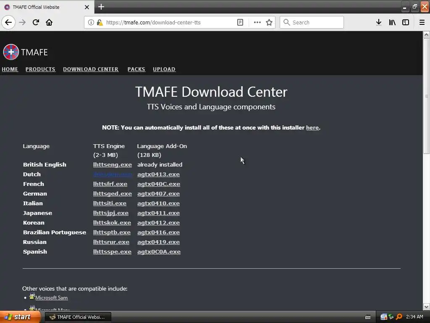Open the Microsoft Sam voice link
This screenshot has height=323, width=430.
(x=51, y=297)
